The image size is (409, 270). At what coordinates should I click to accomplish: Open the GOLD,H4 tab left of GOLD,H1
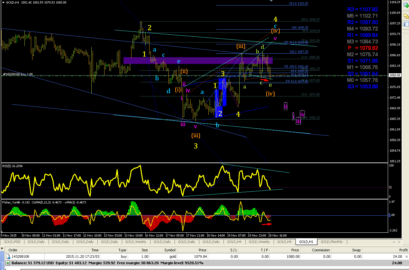coord(284,242)
